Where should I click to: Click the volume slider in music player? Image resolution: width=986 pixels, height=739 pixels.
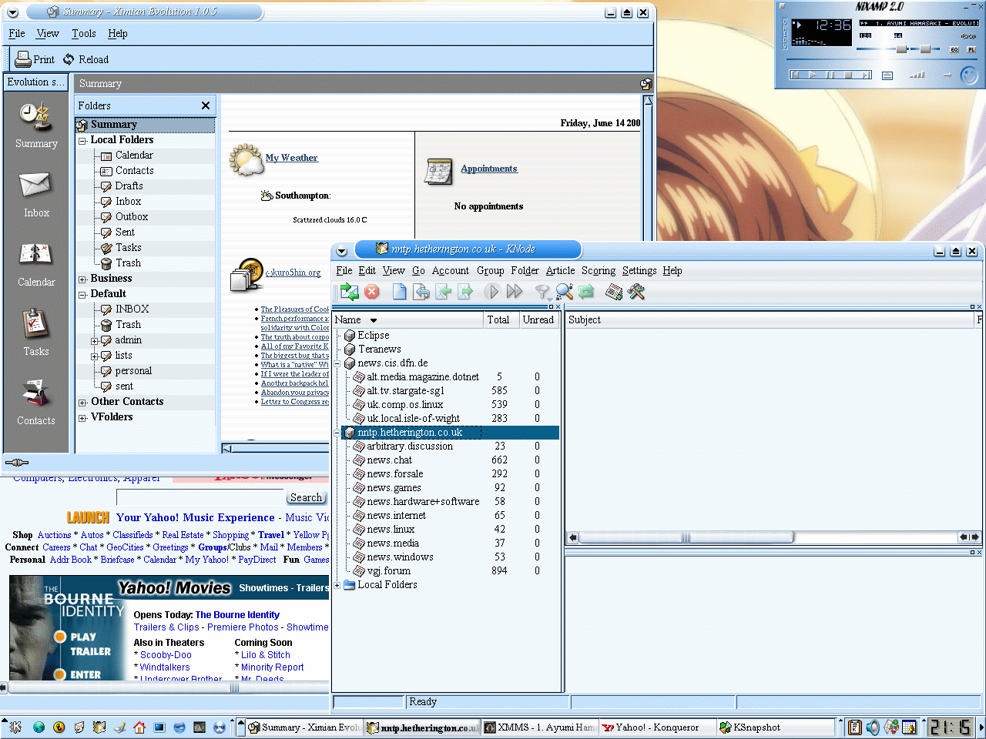point(901,49)
